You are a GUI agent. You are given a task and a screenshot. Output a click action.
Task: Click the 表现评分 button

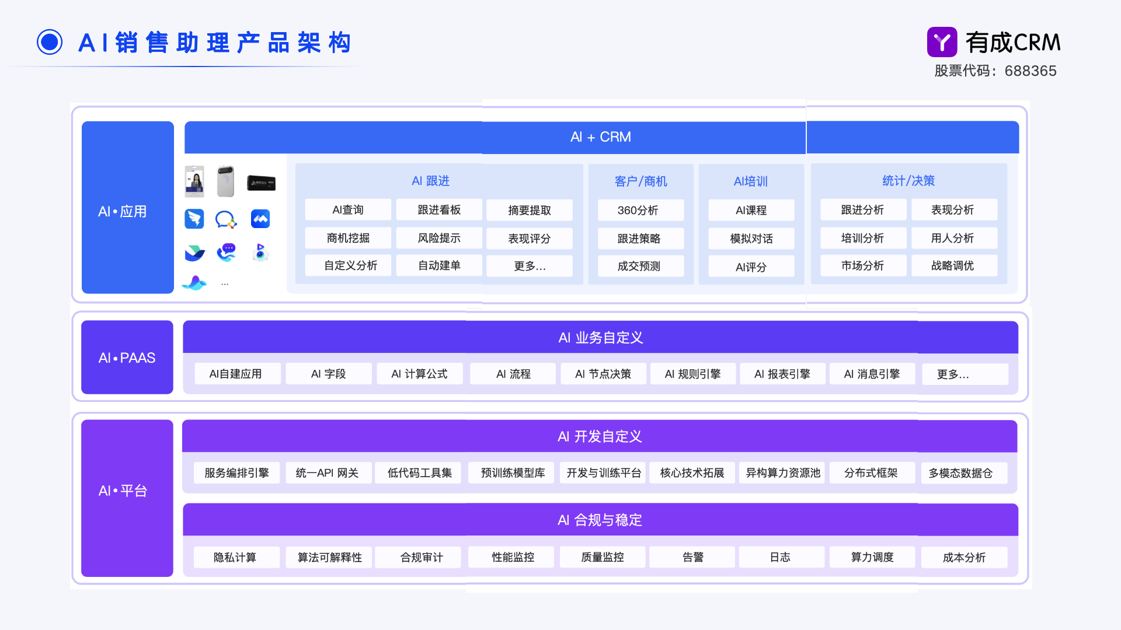530,239
